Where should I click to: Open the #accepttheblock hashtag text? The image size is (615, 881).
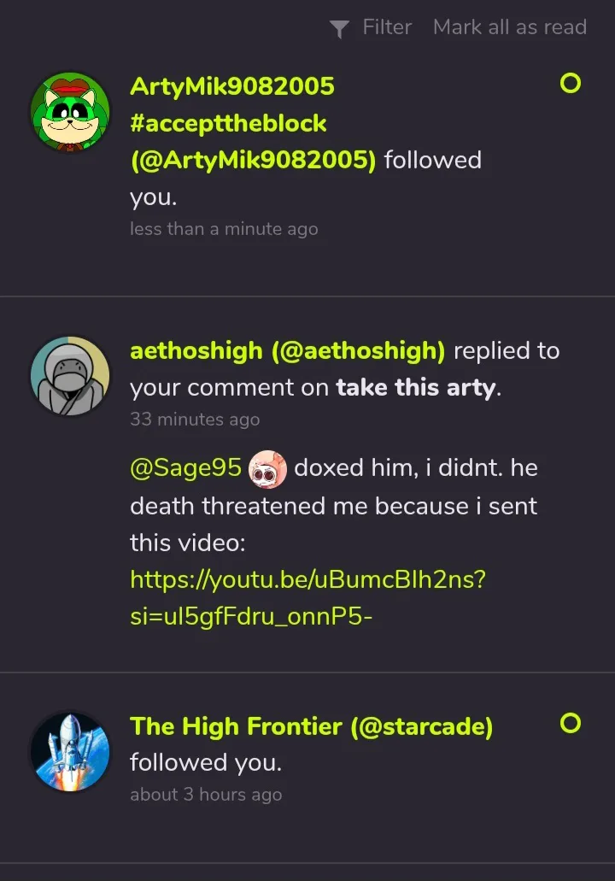tap(228, 123)
